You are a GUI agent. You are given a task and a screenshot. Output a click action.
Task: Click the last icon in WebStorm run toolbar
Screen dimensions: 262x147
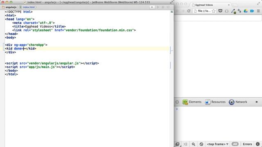pyautogui.click(x=168, y=7)
